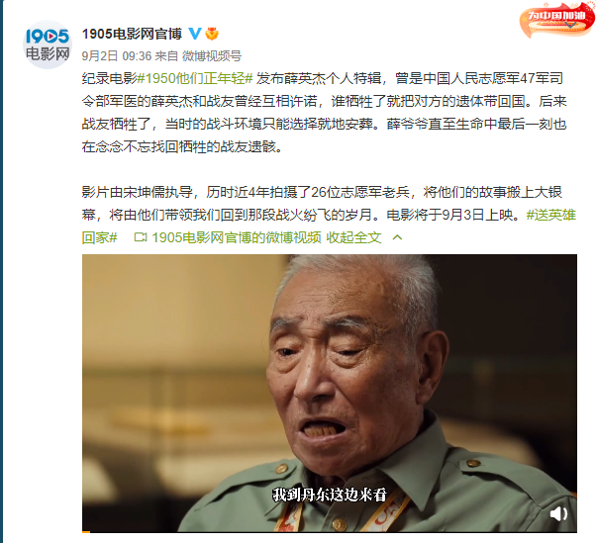596x543 pixels.
Task: Open hashtag #送英雄回家#
Action: [x=329, y=226]
